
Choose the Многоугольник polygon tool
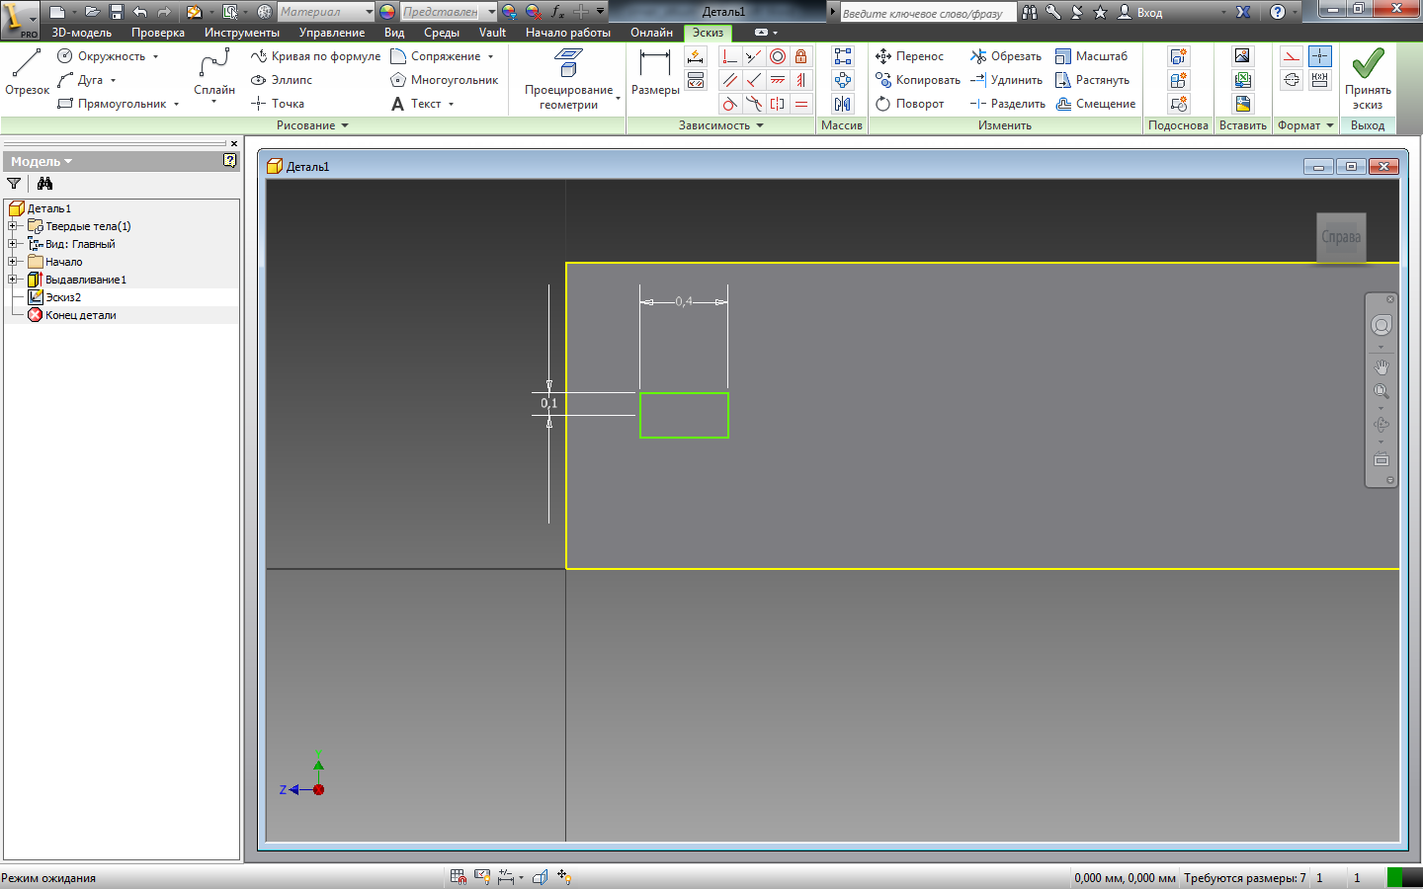[x=445, y=80]
